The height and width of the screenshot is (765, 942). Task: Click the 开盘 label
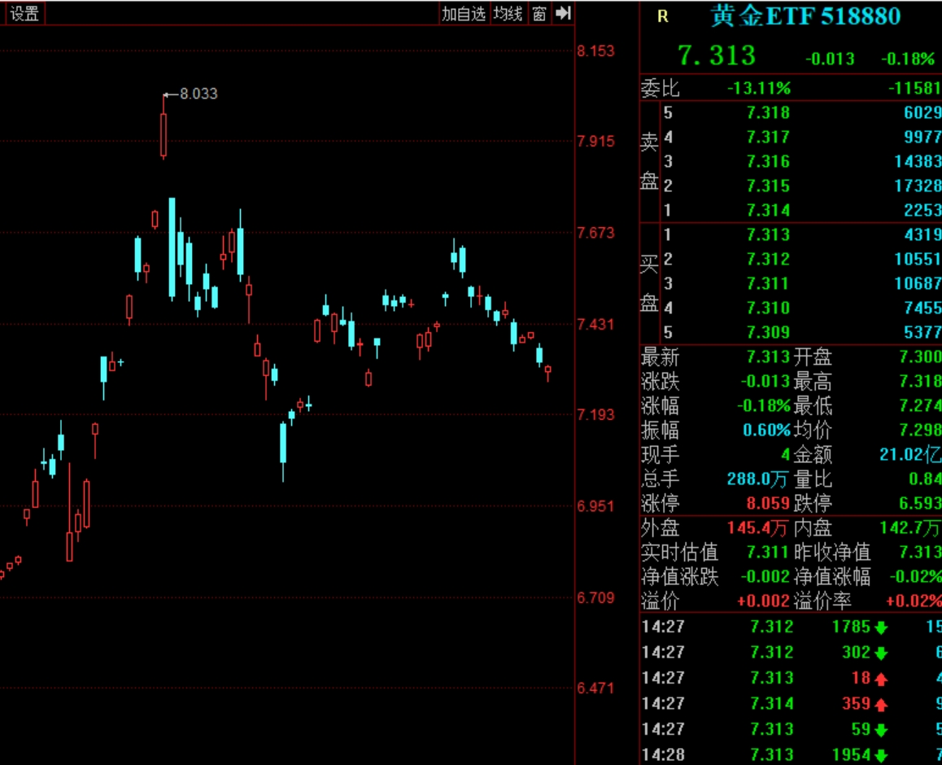coord(813,357)
